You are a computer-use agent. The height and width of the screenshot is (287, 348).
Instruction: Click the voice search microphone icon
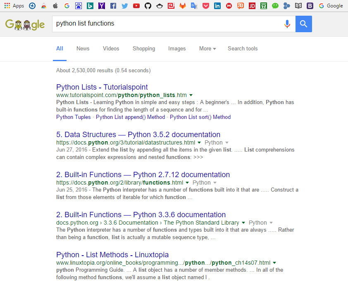click(287, 24)
